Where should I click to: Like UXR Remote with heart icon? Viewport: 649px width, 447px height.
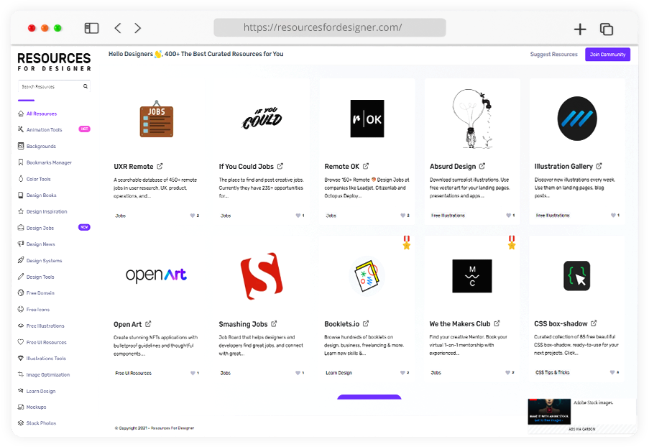coord(193,216)
